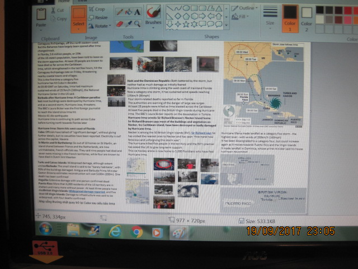
Task: Open Windows Explorer folder from taskbar
Action: coord(73,229)
